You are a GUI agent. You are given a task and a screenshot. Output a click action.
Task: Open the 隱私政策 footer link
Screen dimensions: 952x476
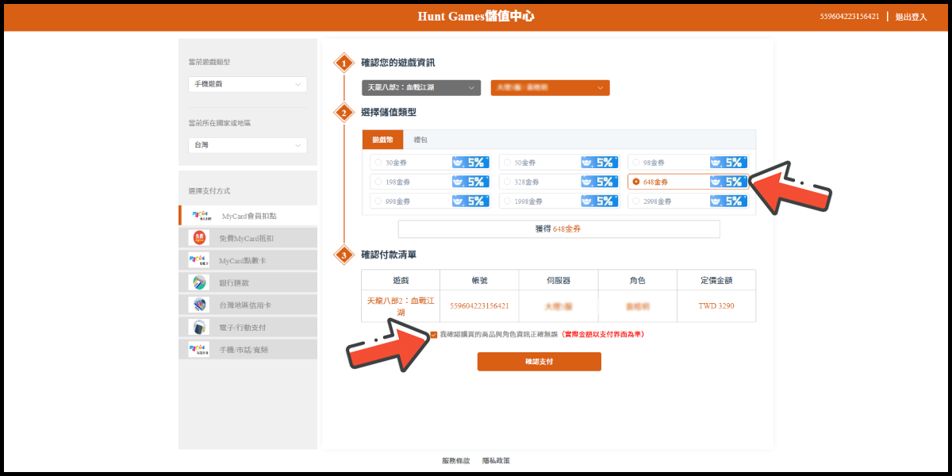(496, 461)
